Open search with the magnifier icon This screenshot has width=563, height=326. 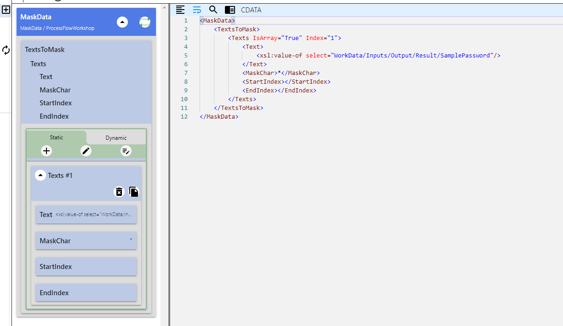pos(213,10)
